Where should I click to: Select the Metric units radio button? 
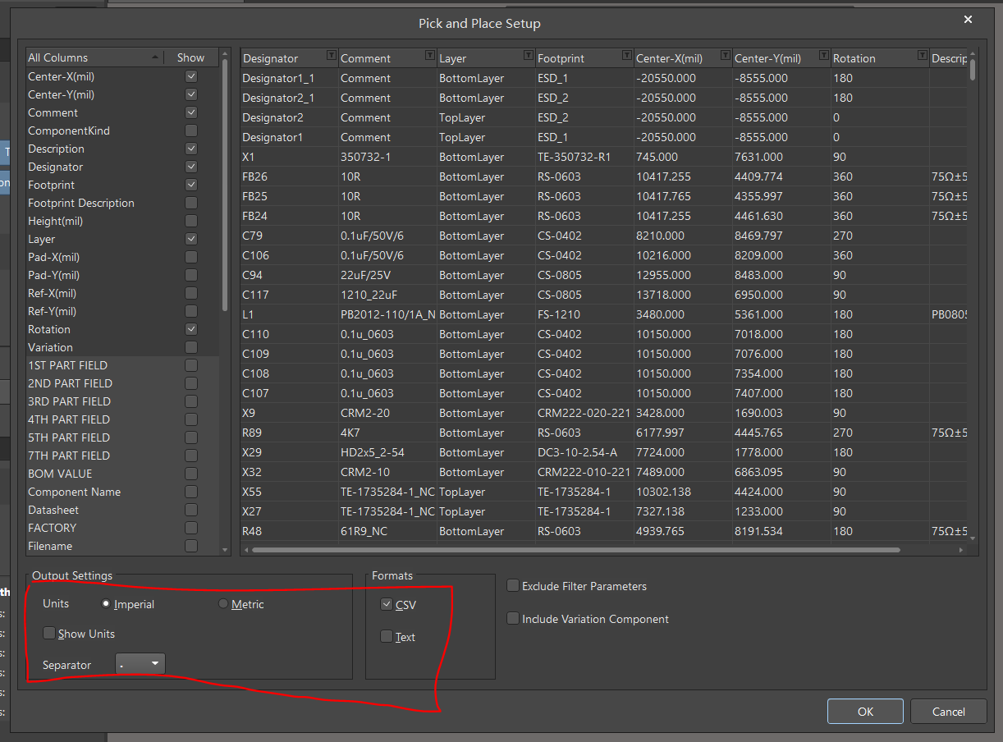coord(223,604)
